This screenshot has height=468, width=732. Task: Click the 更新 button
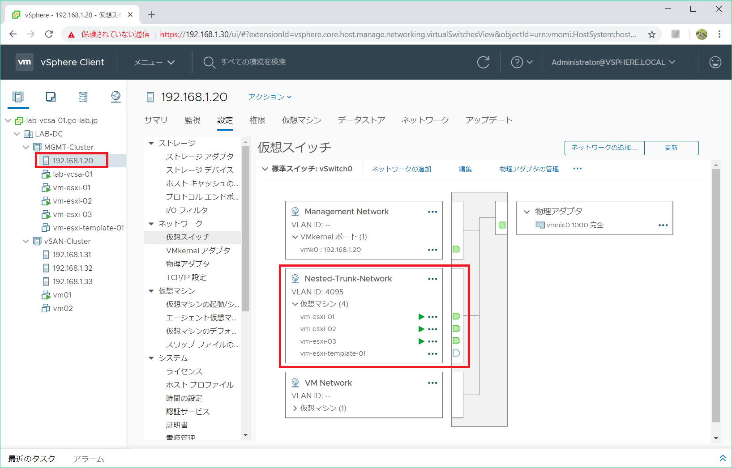(672, 148)
